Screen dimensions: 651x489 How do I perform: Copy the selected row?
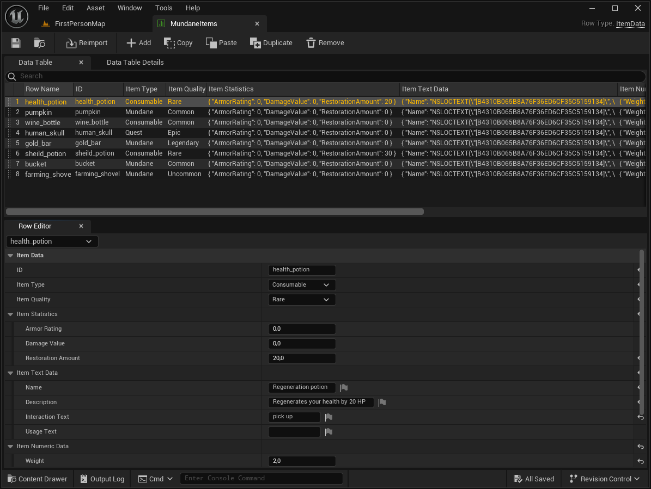click(x=178, y=43)
